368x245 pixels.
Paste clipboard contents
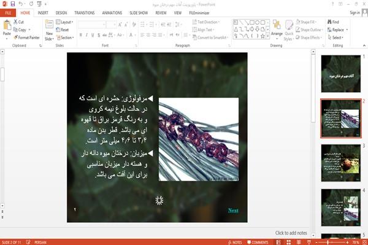pos(7,28)
